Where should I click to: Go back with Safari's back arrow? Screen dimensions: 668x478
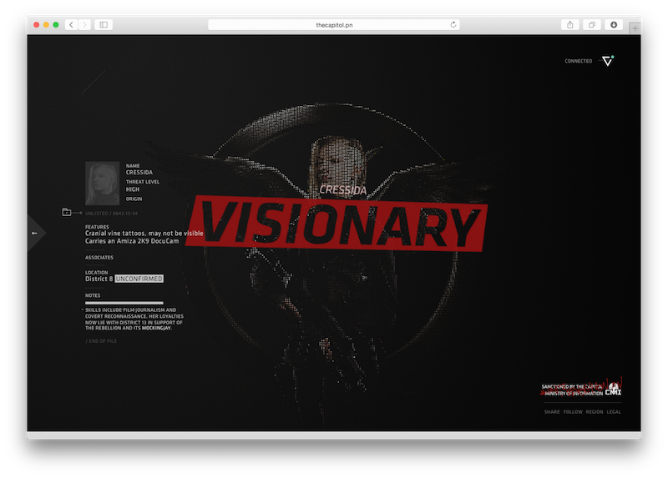[72, 25]
